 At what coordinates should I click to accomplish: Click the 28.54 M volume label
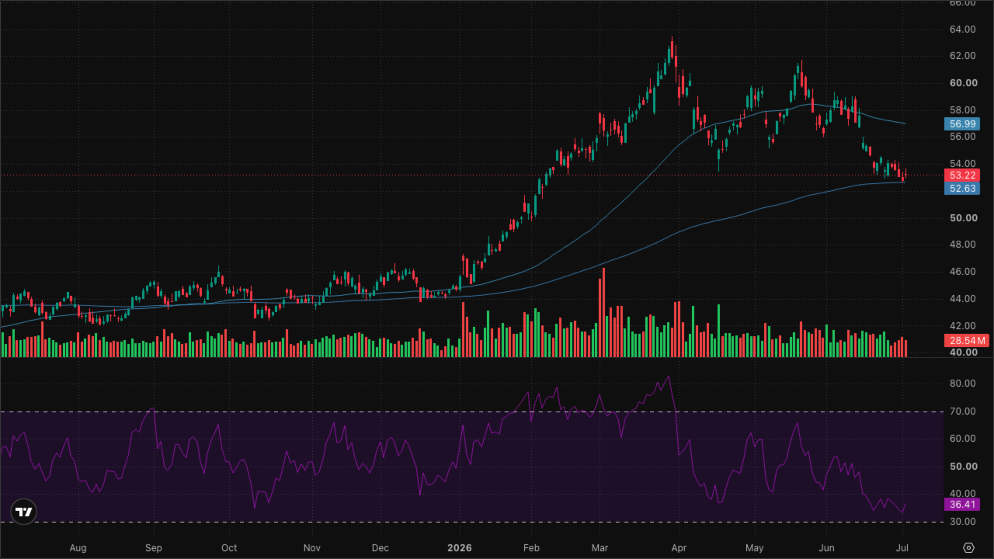coord(967,340)
